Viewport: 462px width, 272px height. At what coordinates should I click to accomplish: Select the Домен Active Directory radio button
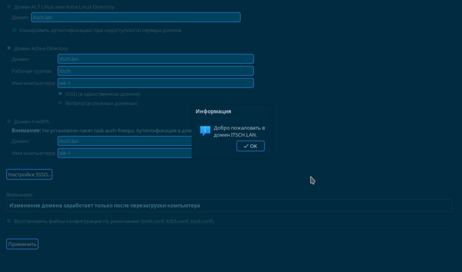coord(9,48)
